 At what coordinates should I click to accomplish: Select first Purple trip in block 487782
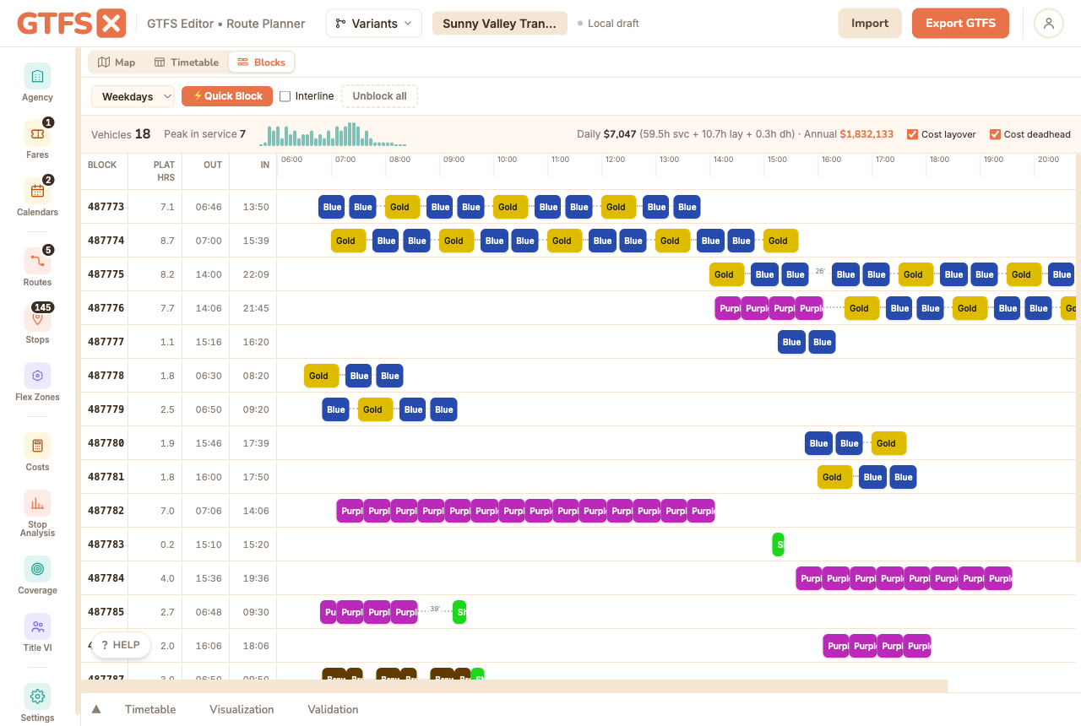point(350,511)
